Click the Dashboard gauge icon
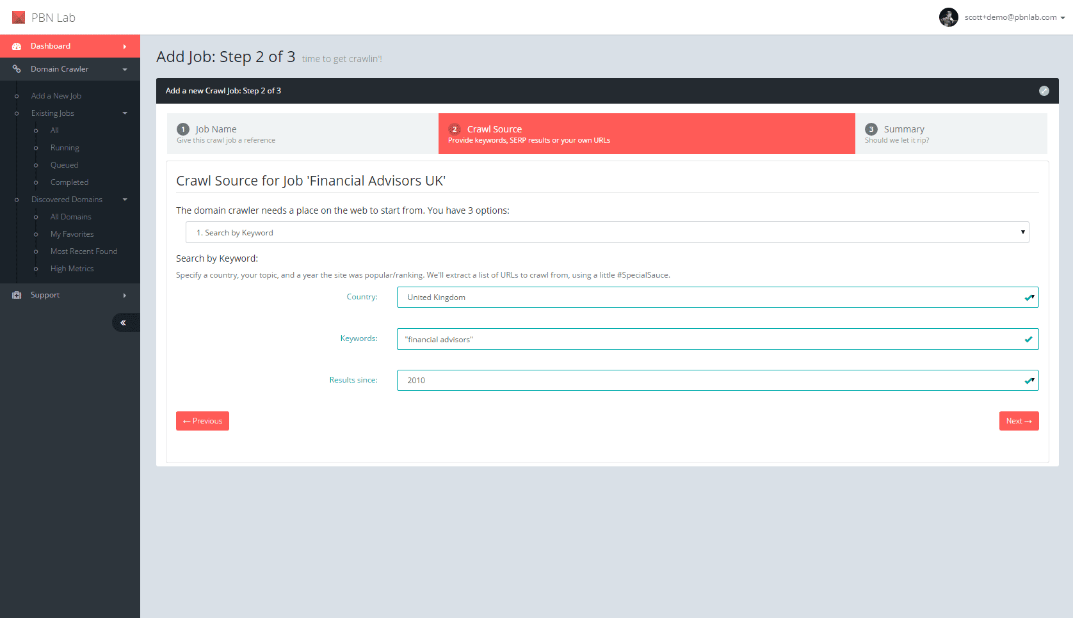The image size is (1073, 618). (17, 46)
